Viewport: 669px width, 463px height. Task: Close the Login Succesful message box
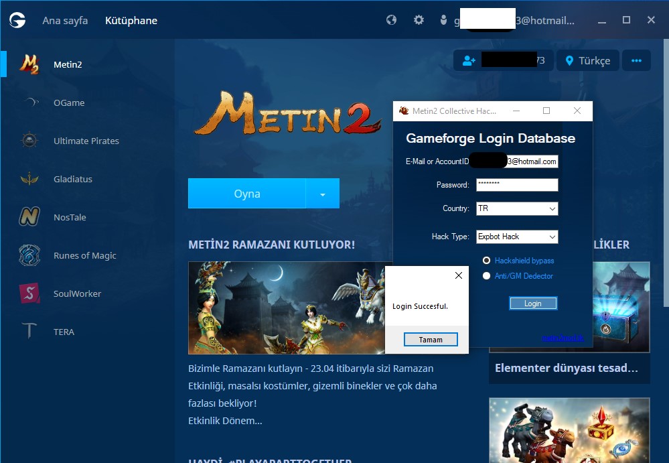click(459, 275)
